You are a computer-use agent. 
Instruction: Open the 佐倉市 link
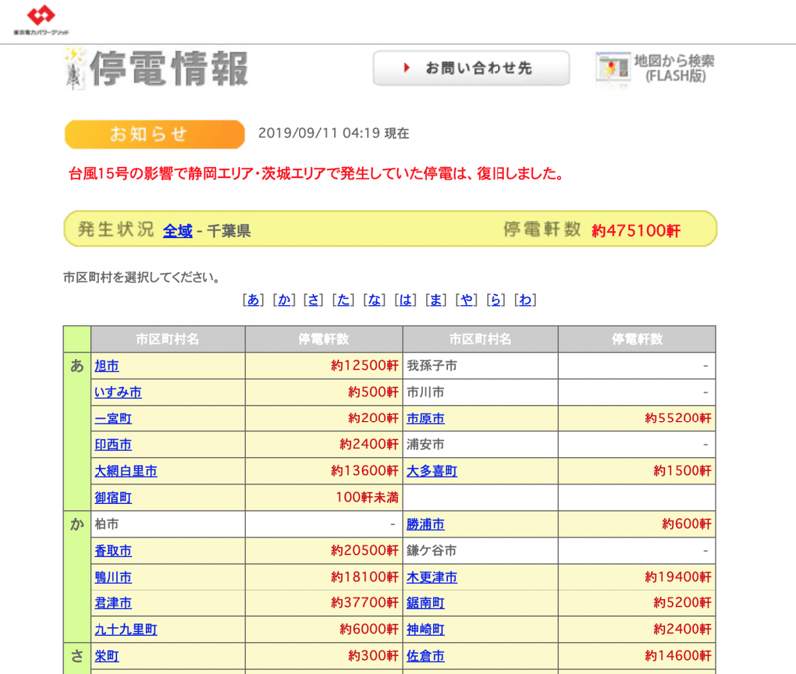pyautogui.click(x=425, y=656)
